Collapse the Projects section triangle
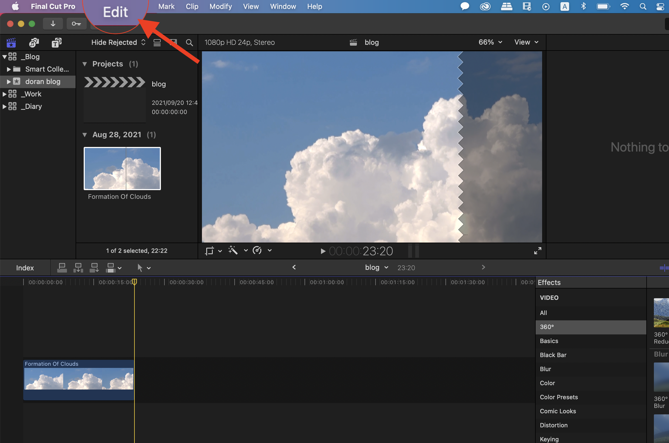669x443 pixels. pyautogui.click(x=85, y=64)
